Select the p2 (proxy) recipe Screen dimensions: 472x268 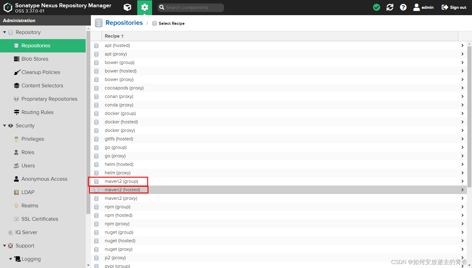click(279, 258)
